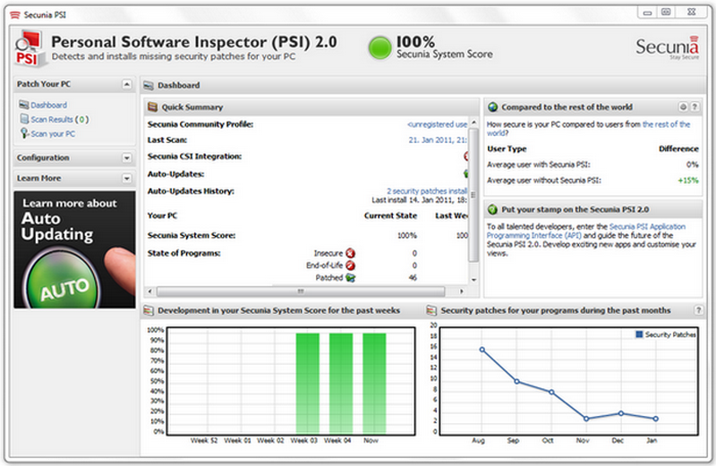This screenshot has width=716, height=466.
Task: Click the Patched programs icon
Action: (x=350, y=277)
